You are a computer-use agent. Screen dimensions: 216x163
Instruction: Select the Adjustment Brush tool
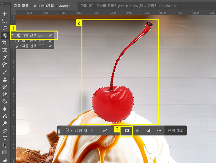pos(5,116)
